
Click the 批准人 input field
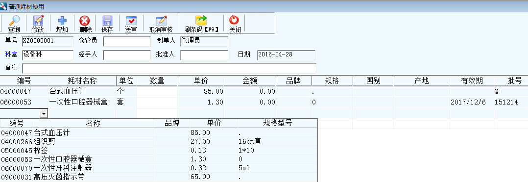204,55
